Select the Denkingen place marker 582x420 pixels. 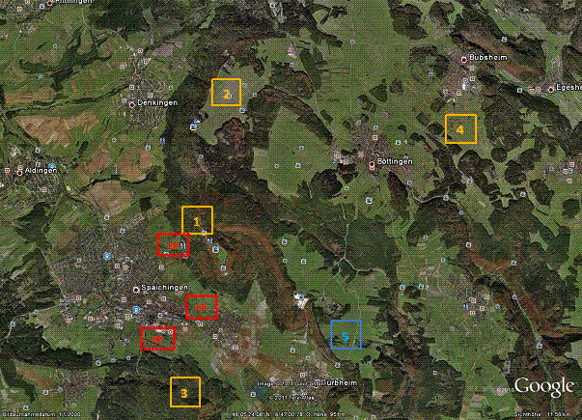[131, 105]
